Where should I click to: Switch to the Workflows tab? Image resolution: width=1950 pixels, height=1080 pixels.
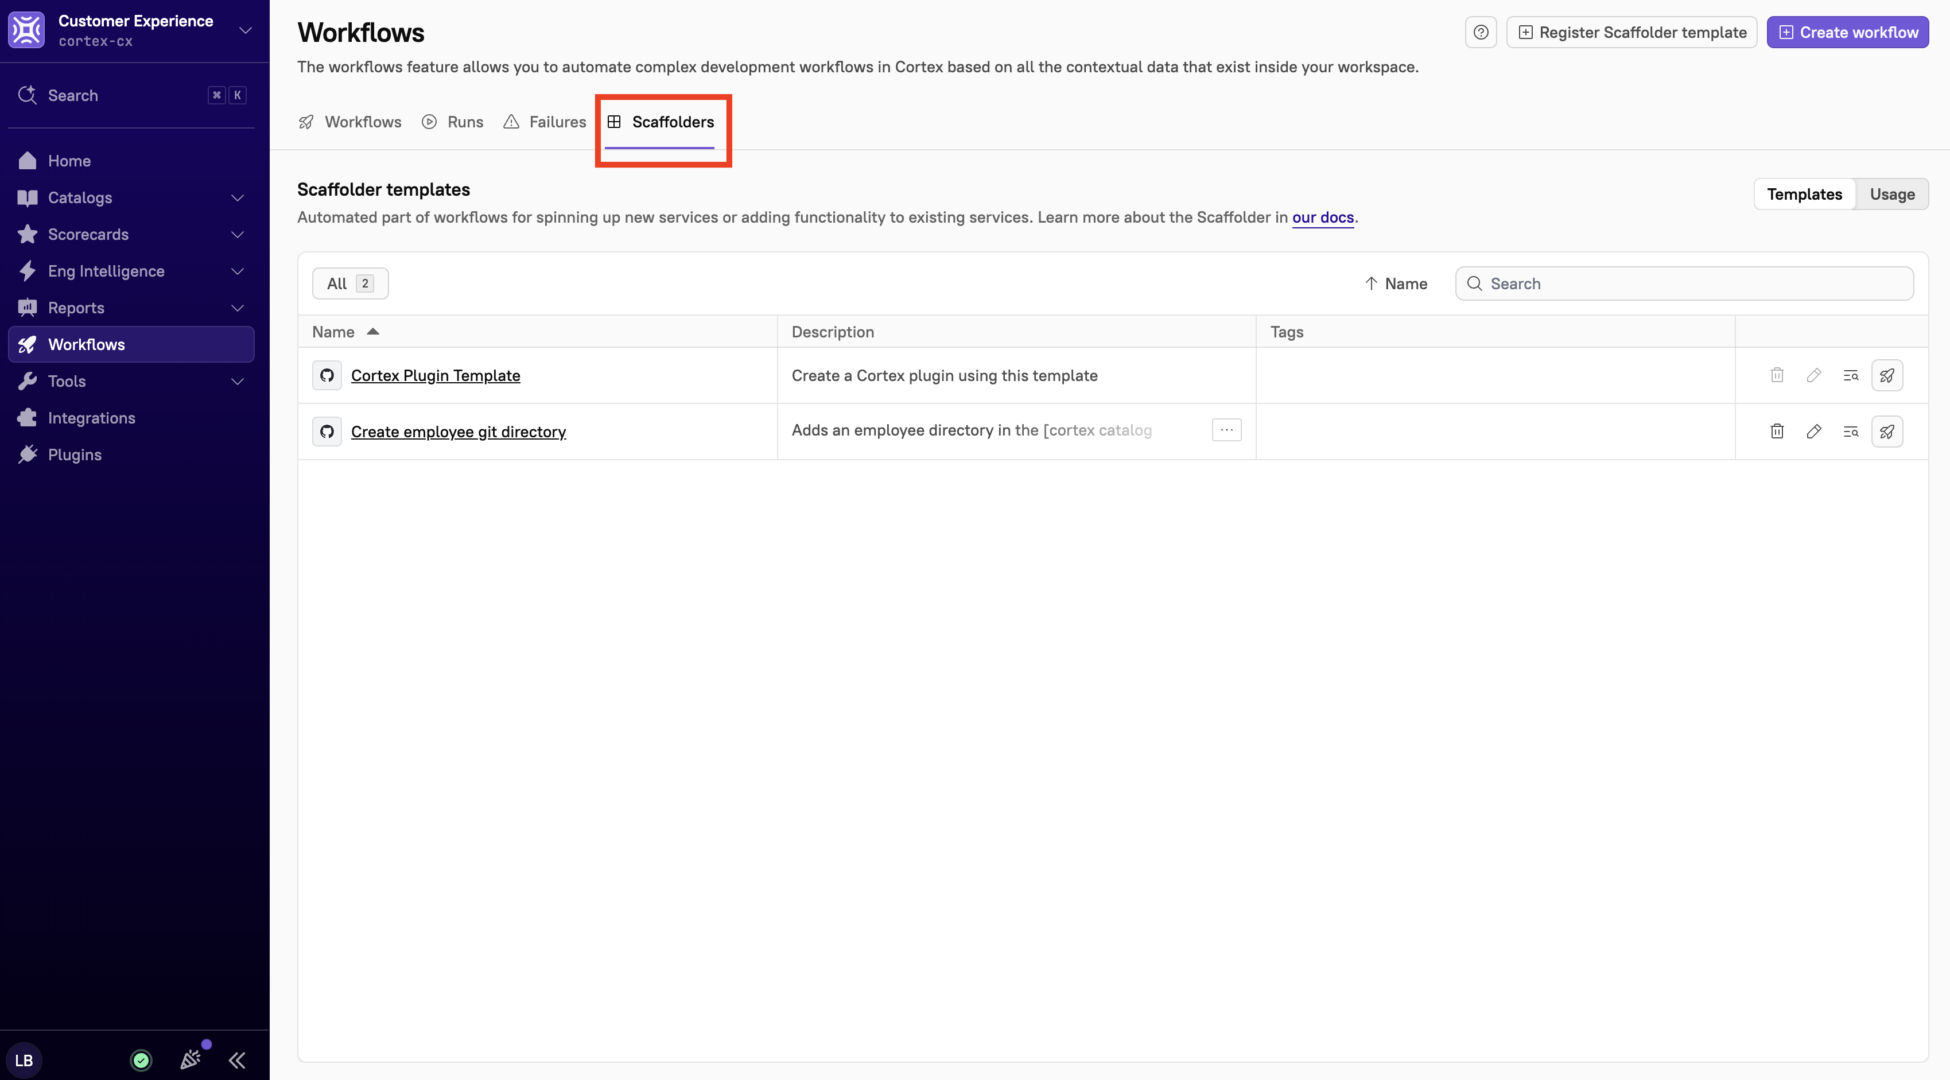point(349,122)
